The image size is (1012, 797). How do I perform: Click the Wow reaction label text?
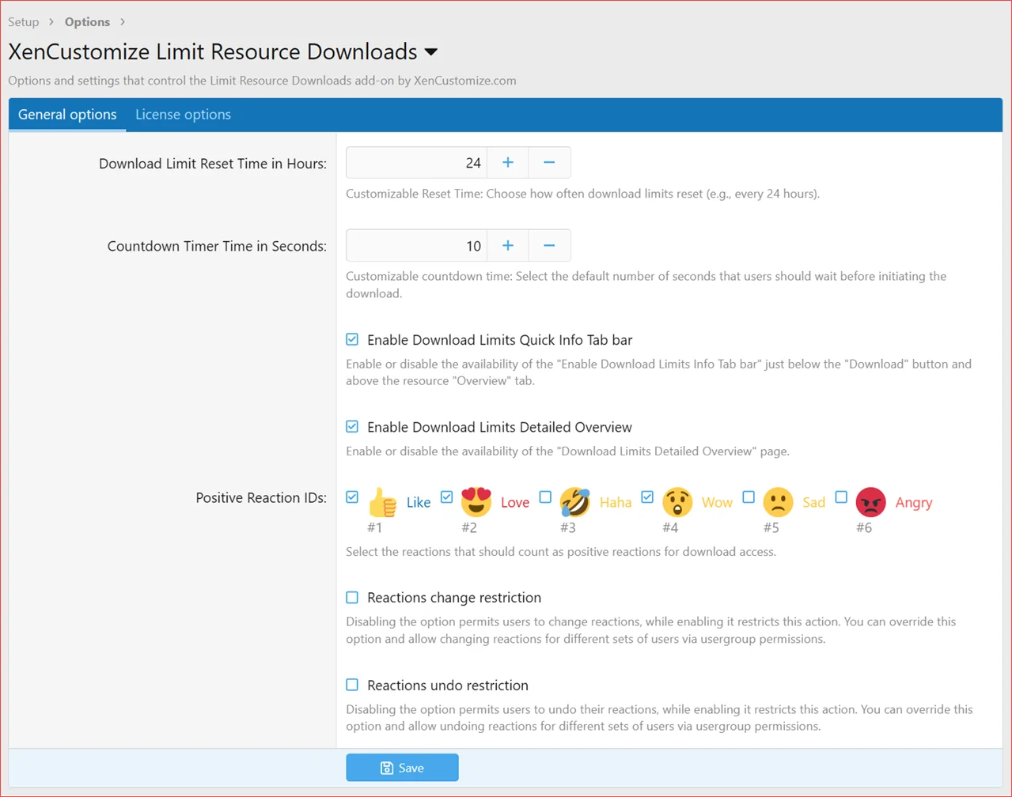pos(717,503)
